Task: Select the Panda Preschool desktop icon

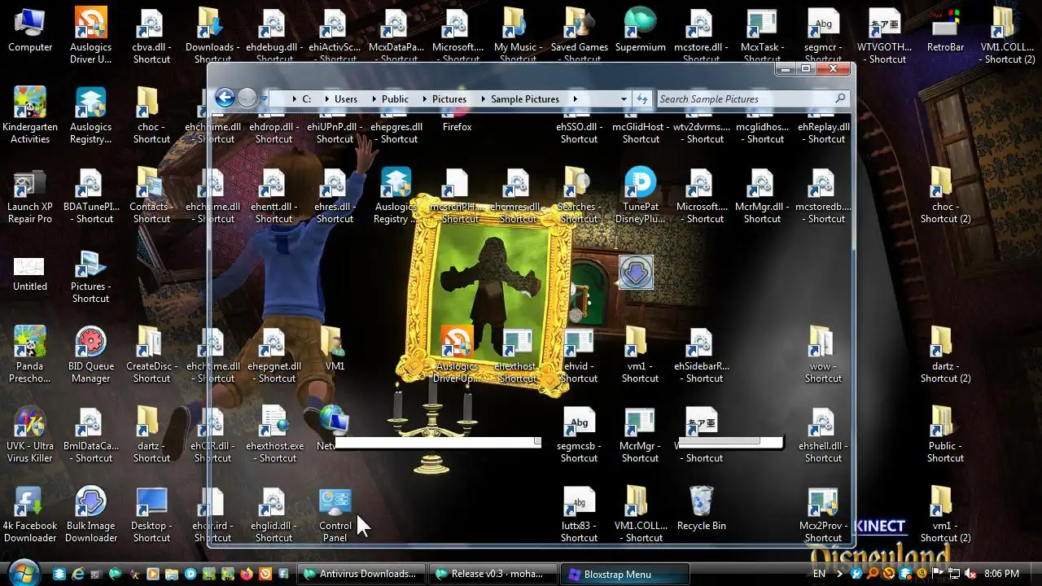Action: point(30,356)
